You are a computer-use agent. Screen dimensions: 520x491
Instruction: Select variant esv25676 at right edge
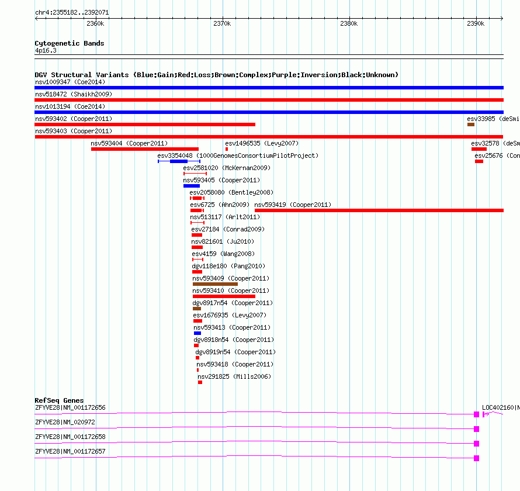479,161
